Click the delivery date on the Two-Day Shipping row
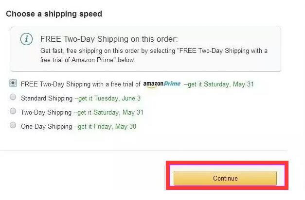305x200 pixels. click(x=110, y=113)
